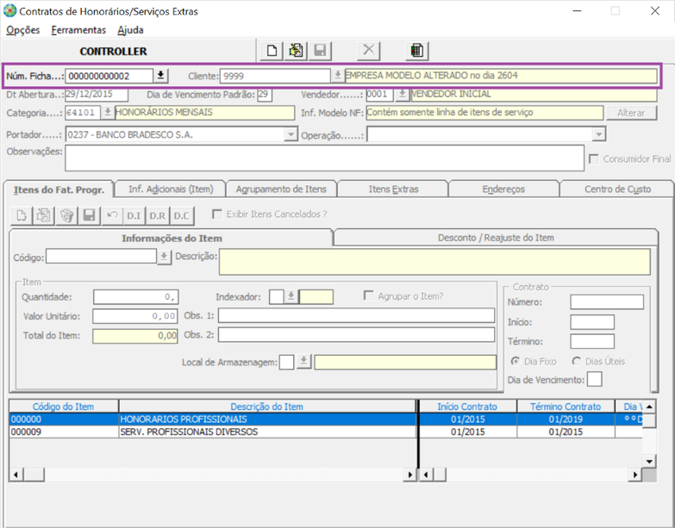675x528 pixels.
Task: Click the Código do Item column header
Action: [63, 407]
